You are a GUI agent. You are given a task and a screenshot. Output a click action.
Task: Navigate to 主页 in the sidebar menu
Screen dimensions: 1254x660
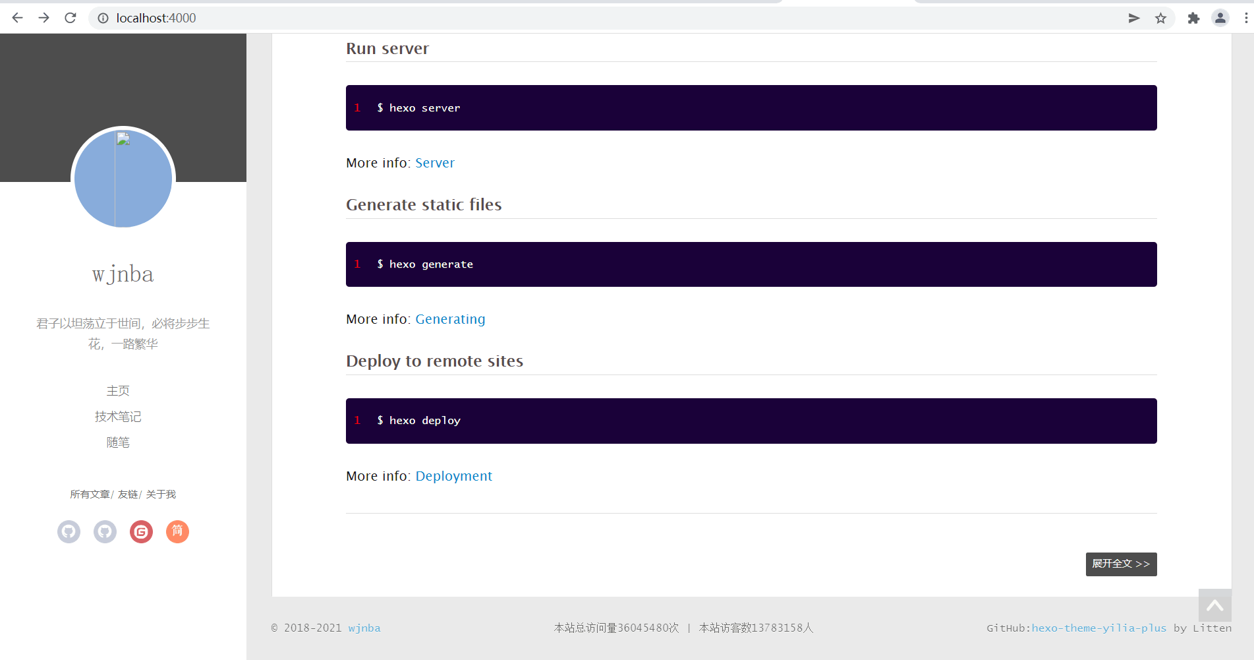118,391
